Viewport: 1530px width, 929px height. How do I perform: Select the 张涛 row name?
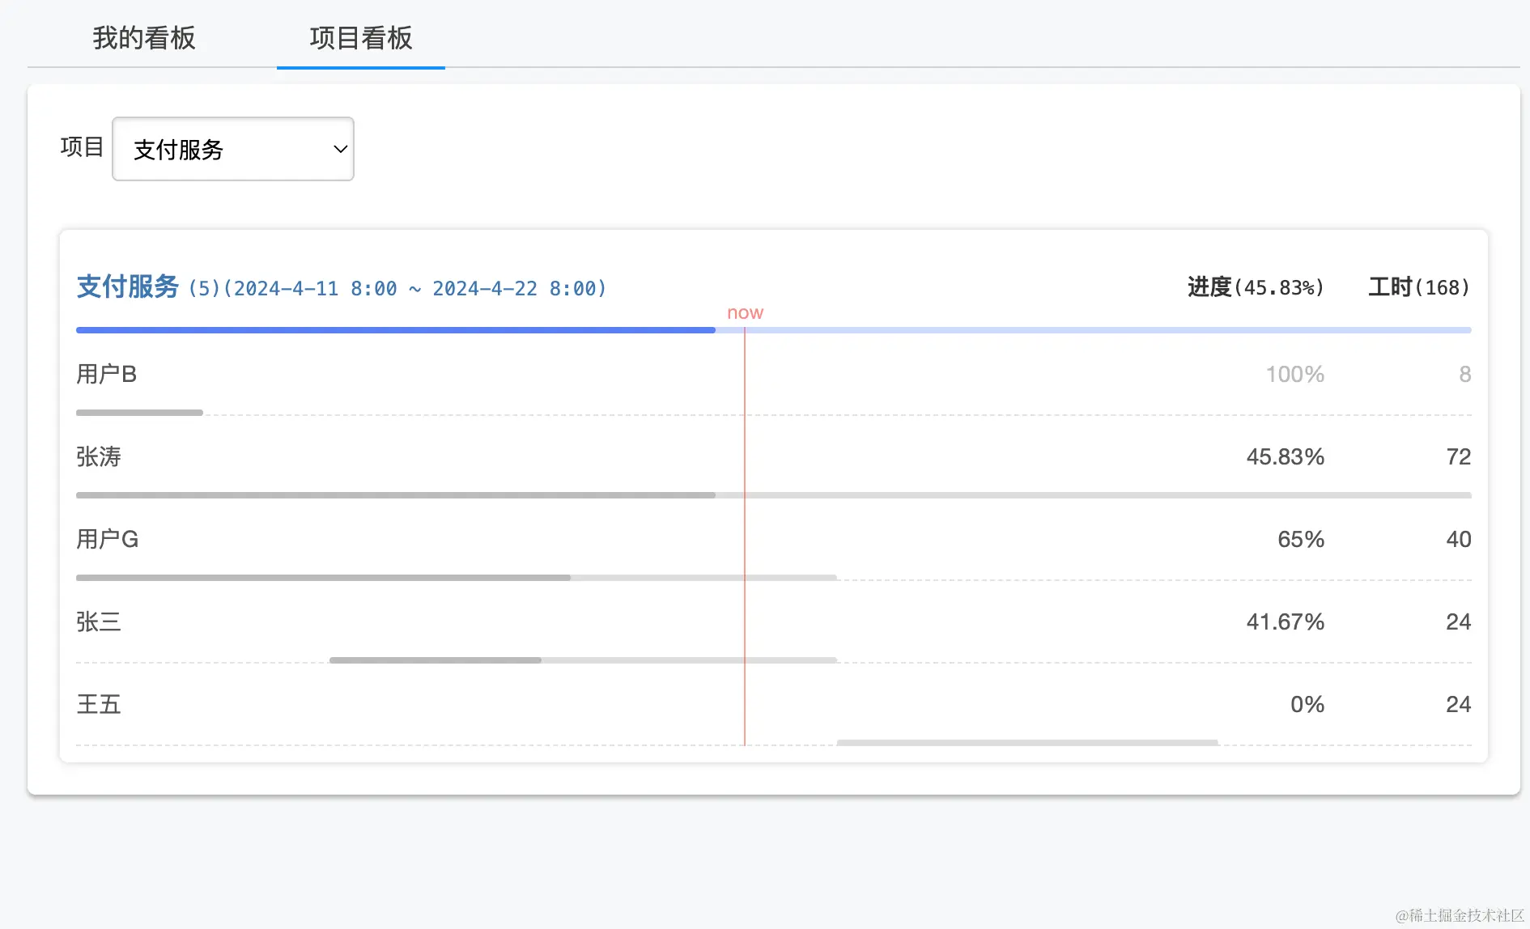coord(99,456)
